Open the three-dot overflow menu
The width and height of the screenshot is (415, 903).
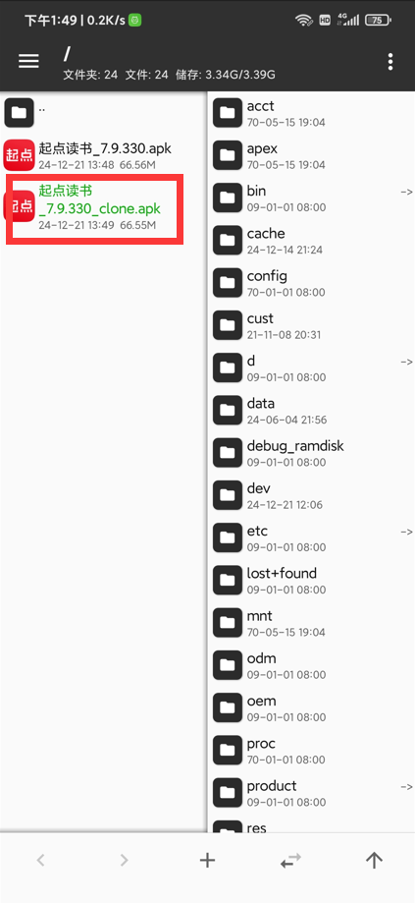390,62
